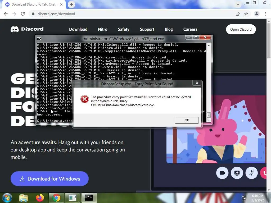271x203 pixels.
Task: Open the Careers nav link
Action: click(x=190, y=29)
